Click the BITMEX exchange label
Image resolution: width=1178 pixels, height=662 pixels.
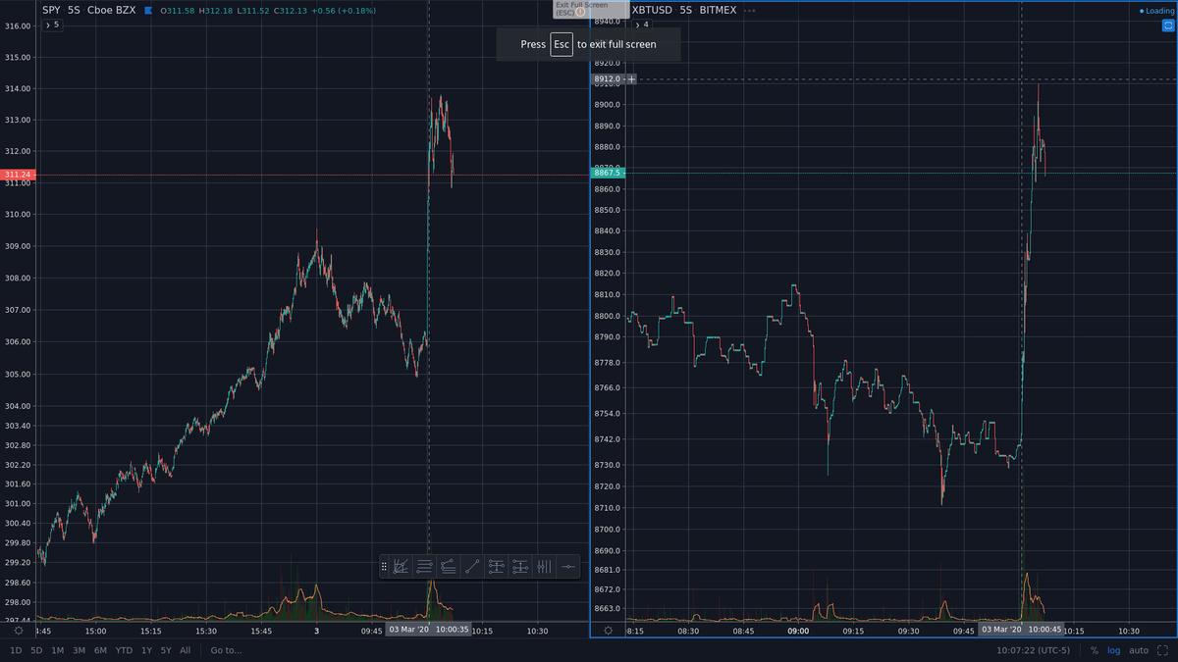[717, 11]
